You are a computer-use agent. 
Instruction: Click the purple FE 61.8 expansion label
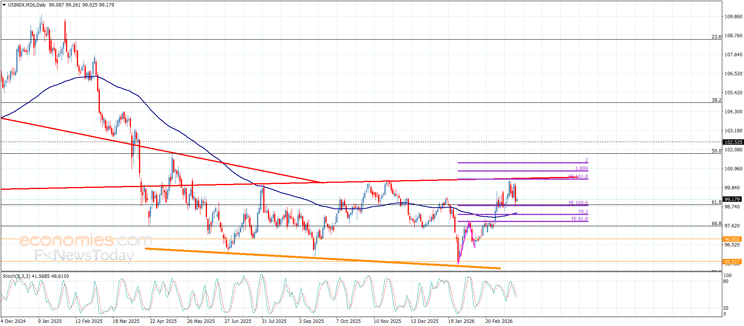point(579,219)
